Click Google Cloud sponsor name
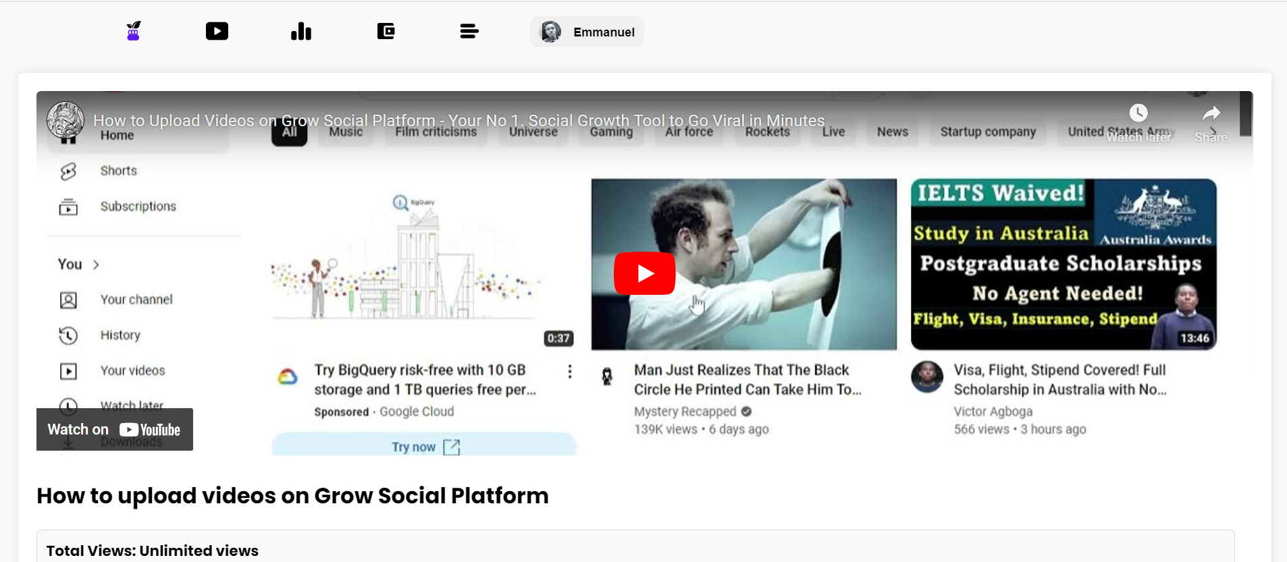The width and height of the screenshot is (1287, 562). pos(417,412)
